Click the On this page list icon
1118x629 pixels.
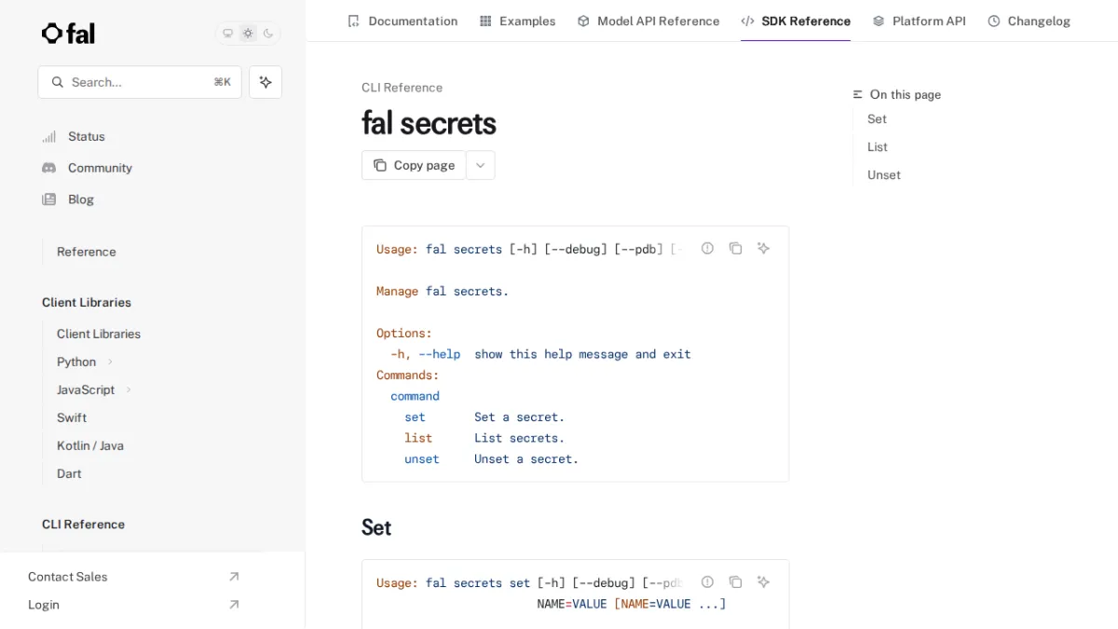click(858, 94)
